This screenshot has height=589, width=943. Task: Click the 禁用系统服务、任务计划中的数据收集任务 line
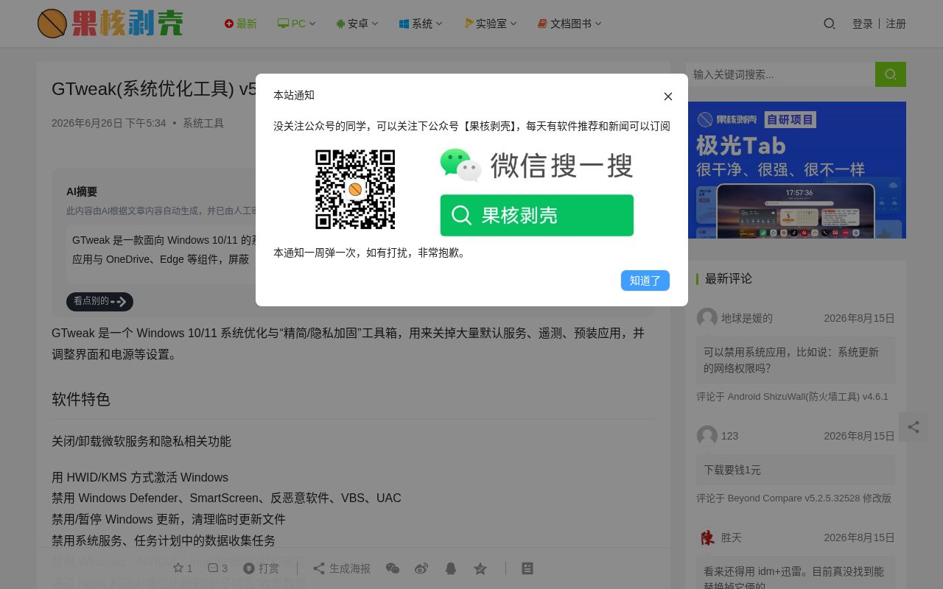(164, 540)
